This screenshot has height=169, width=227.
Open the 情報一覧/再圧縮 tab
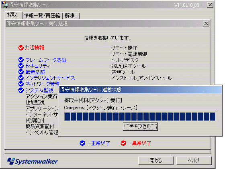[42, 16]
